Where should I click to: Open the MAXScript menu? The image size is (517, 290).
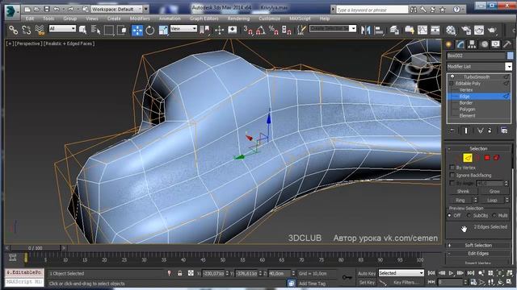tap(300, 19)
